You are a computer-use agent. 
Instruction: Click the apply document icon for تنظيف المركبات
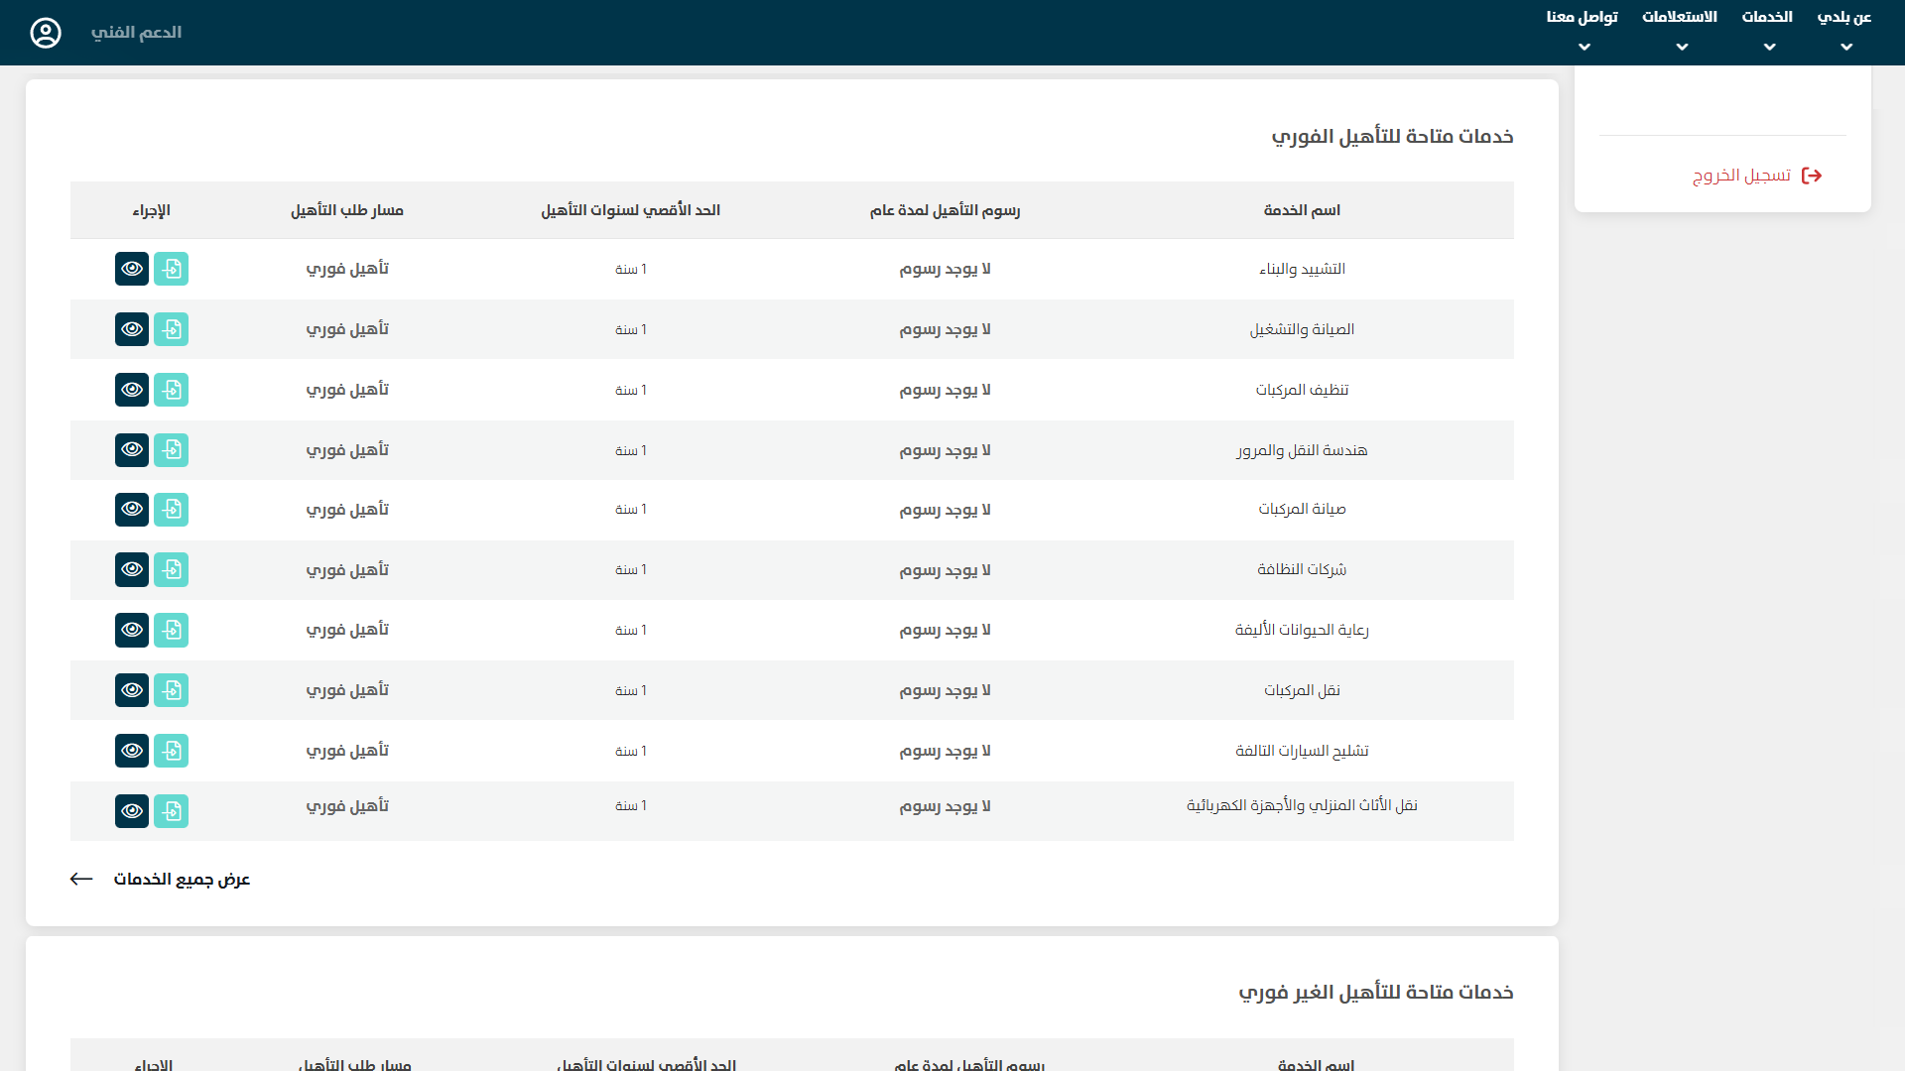[172, 390]
